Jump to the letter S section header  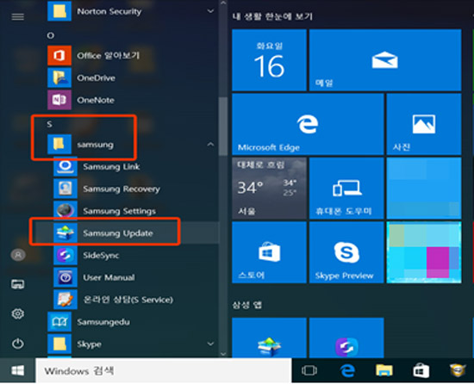(x=50, y=124)
